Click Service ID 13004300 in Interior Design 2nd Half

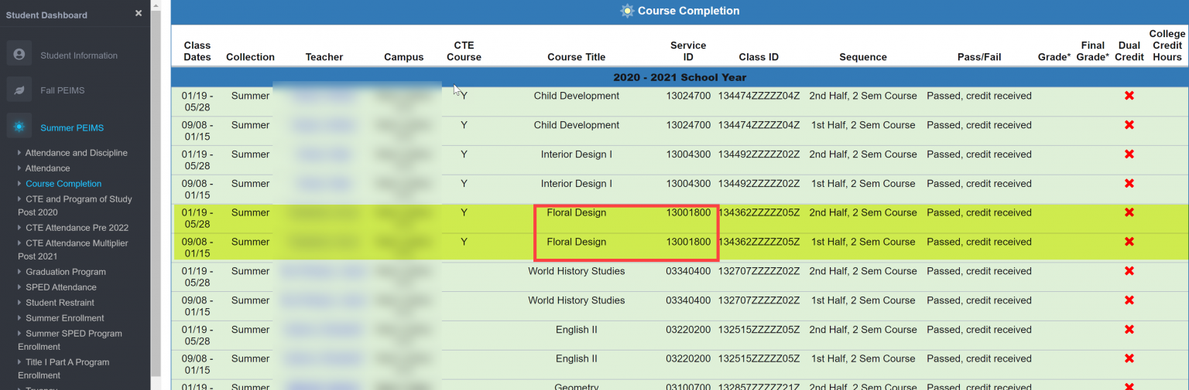pos(688,154)
